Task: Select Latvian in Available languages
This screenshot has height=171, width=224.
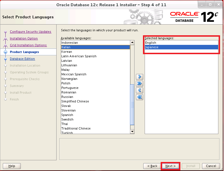Action: tap(95, 61)
